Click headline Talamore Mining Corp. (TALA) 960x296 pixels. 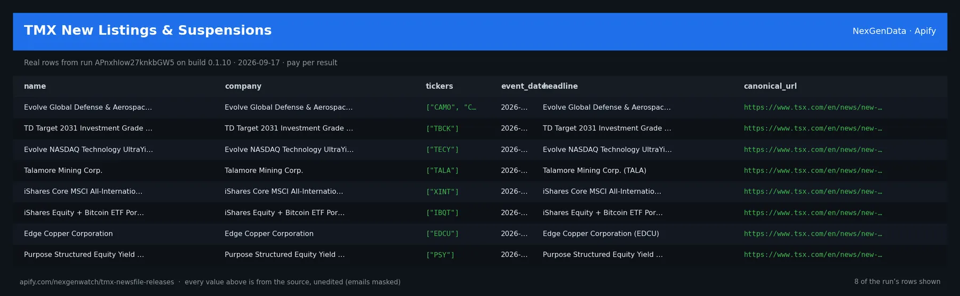click(x=595, y=170)
